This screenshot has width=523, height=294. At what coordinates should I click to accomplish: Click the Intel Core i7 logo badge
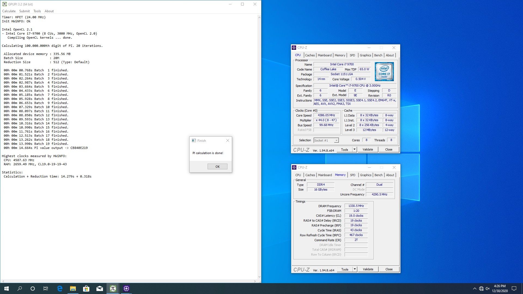pos(384,72)
